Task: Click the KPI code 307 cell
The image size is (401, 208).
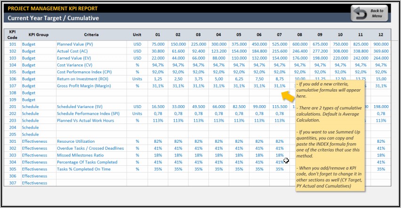Action: coord(12,183)
